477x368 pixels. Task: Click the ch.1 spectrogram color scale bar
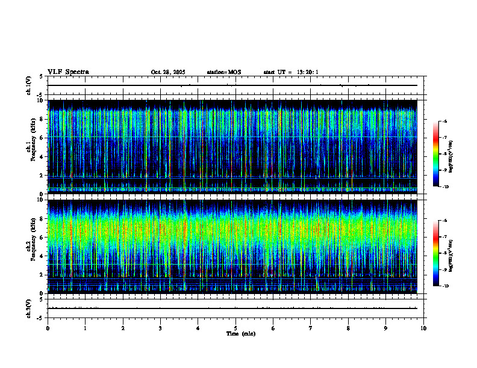436,154
